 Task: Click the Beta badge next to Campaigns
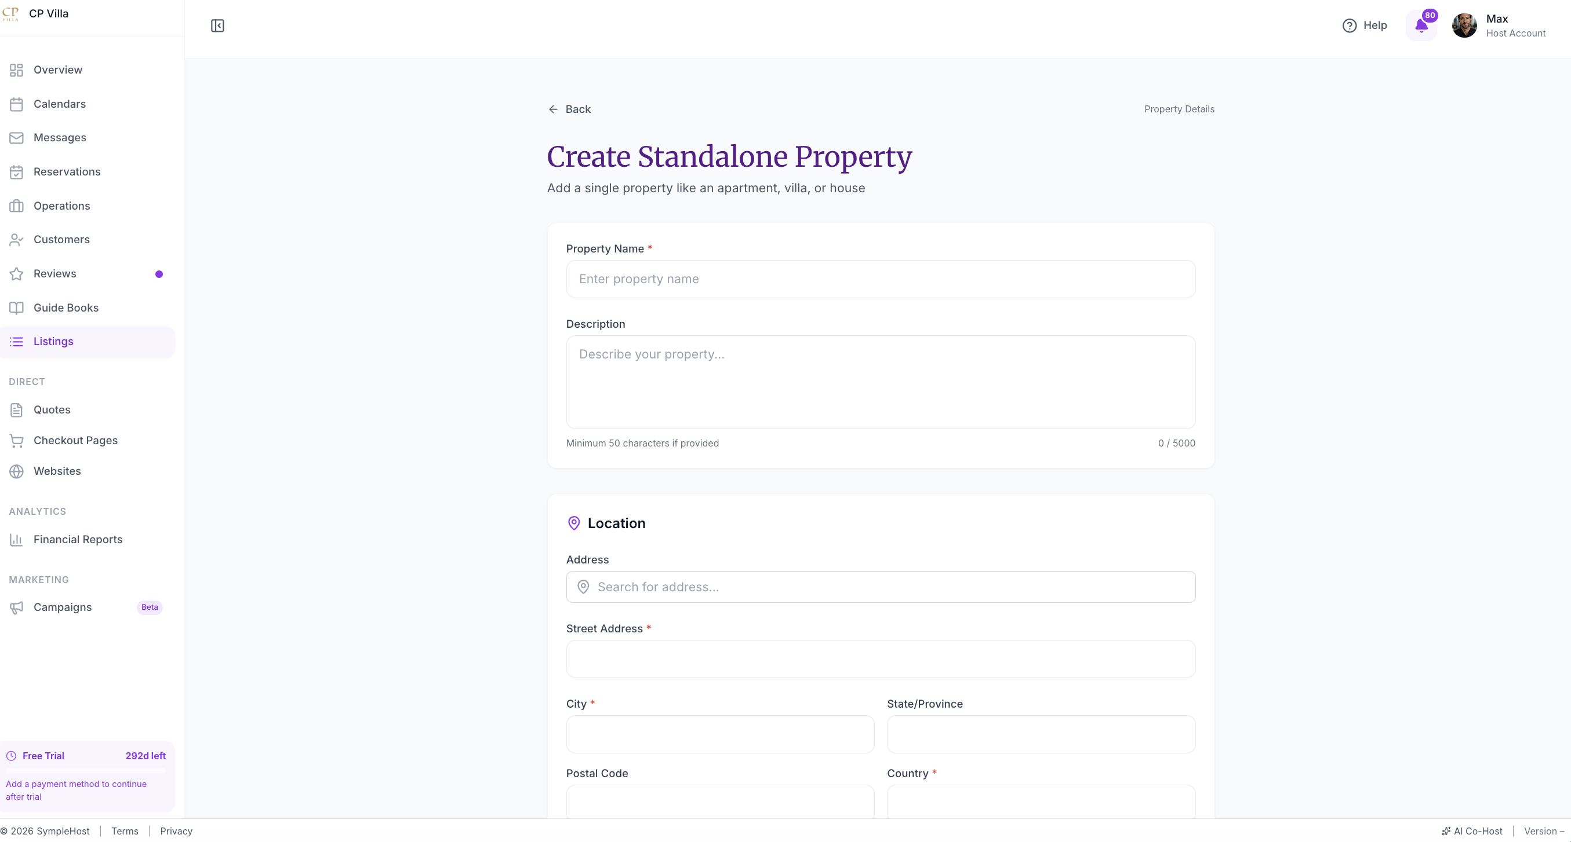pyautogui.click(x=150, y=607)
